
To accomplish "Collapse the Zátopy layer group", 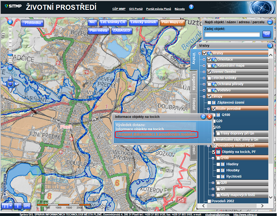I will (204, 97).
